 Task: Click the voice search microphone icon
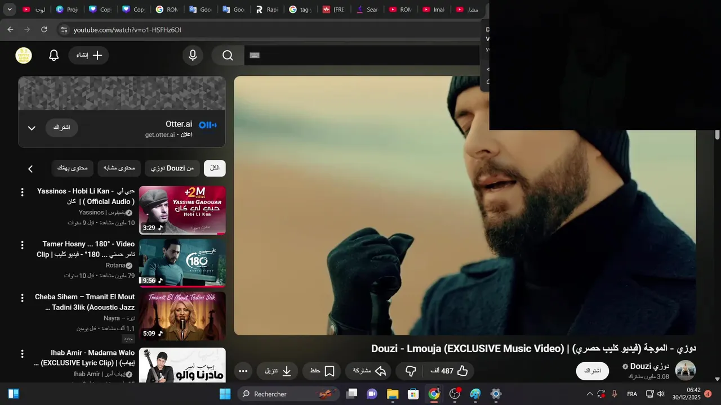(x=193, y=55)
